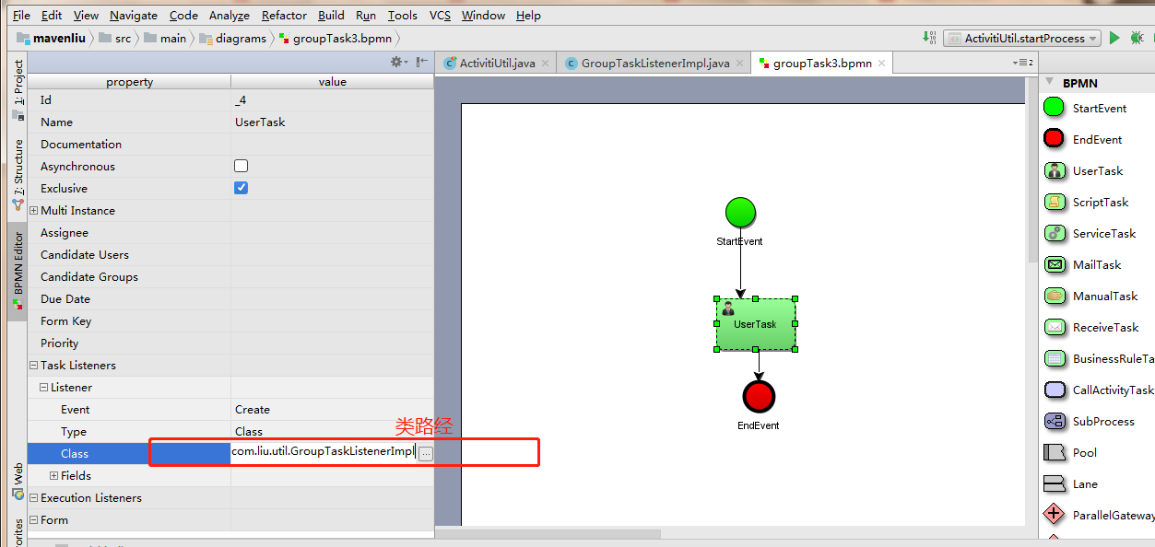Open the Tools menu
This screenshot has width=1155, height=547.
tap(402, 15)
